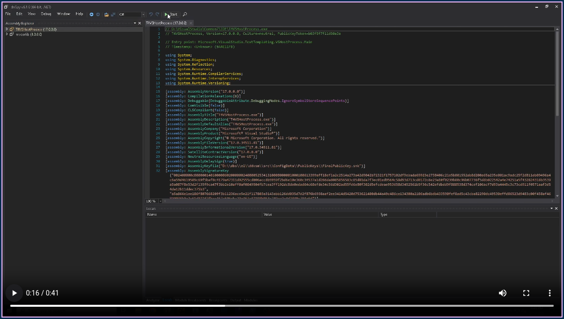564x319 pixels.
Task: Open Assembly Explorer panel options dropdown
Action: 135,23
